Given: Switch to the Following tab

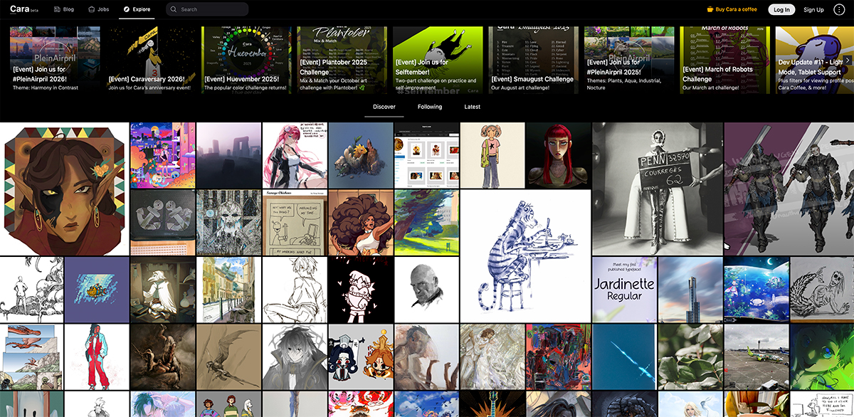Looking at the screenshot, I should [430, 107].
